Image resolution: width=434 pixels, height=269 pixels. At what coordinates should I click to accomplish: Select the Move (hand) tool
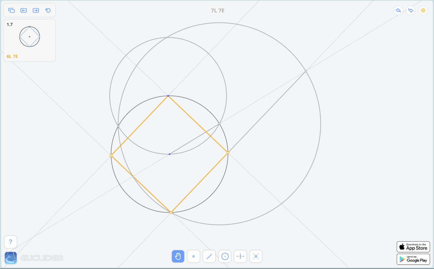178,257
